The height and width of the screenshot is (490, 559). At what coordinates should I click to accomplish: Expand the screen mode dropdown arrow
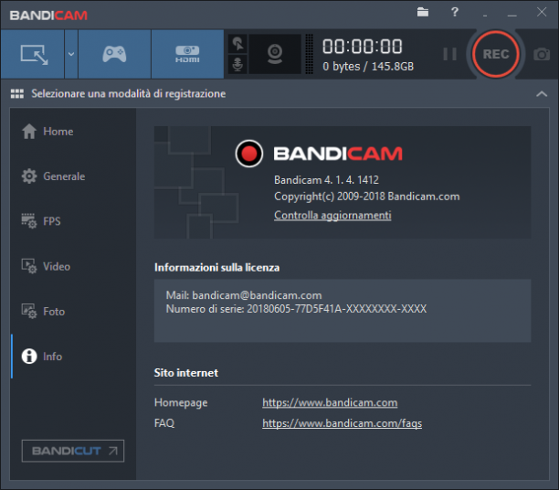tap(71, 54)
